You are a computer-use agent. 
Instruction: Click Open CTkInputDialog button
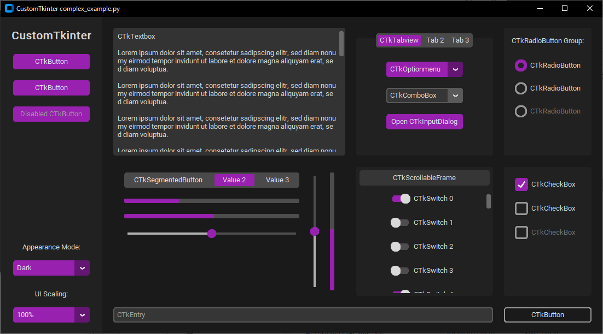tap(424, 122)
